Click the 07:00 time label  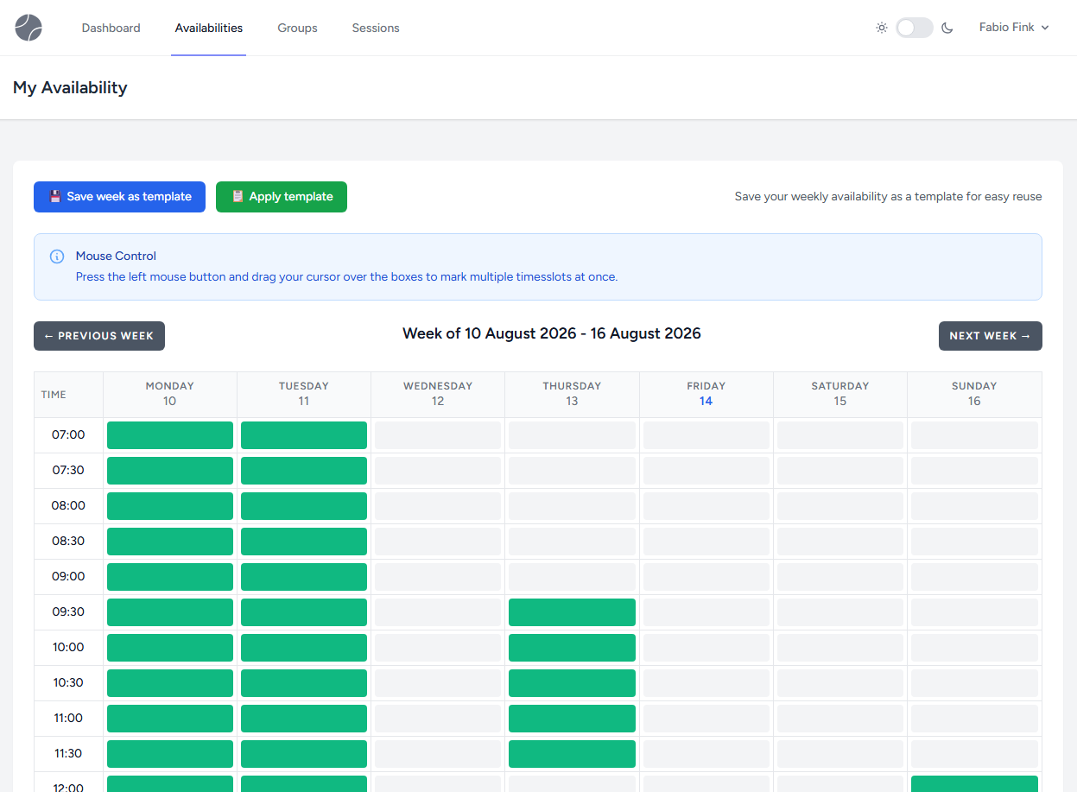tap(68, 435)
